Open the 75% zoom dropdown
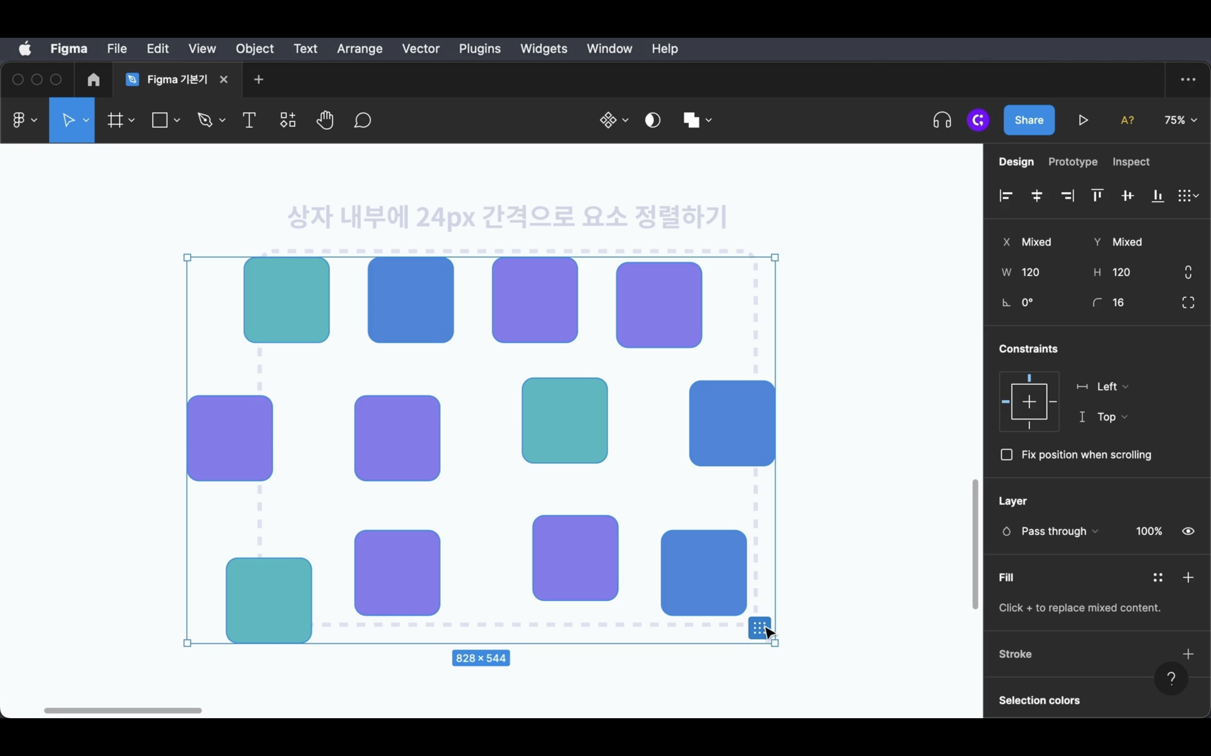The width and height of the screenshot is (1211, 756). (x=1180, y=121)
